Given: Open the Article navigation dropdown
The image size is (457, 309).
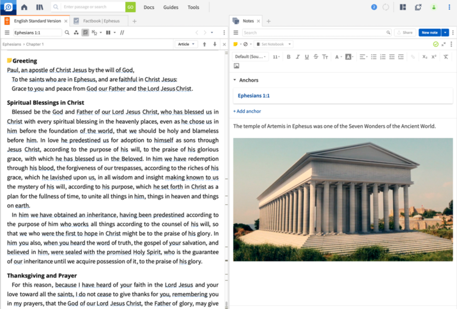Looking at the screenshot, I should point(186,44).
